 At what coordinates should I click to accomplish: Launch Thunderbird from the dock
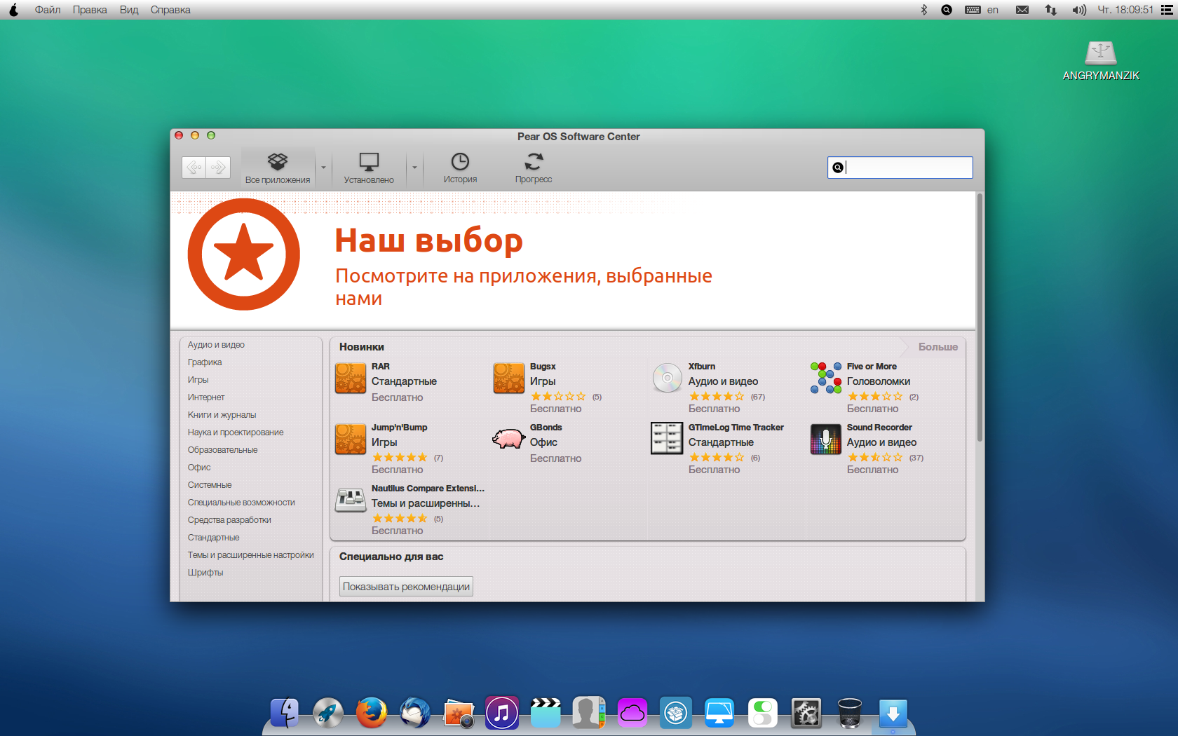tap(415, 714)
